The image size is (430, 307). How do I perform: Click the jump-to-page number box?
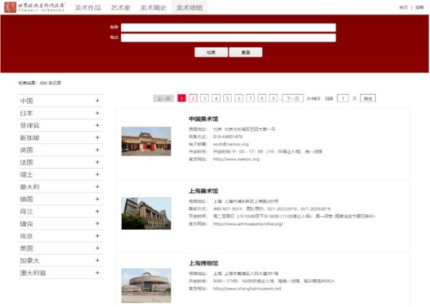342,99
